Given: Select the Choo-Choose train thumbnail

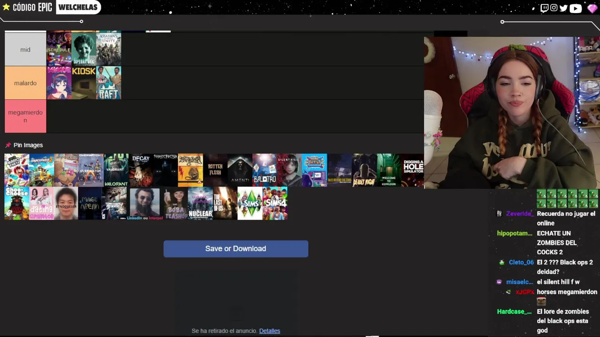Looking at the screenshot, I should click(x=17, y=204).
